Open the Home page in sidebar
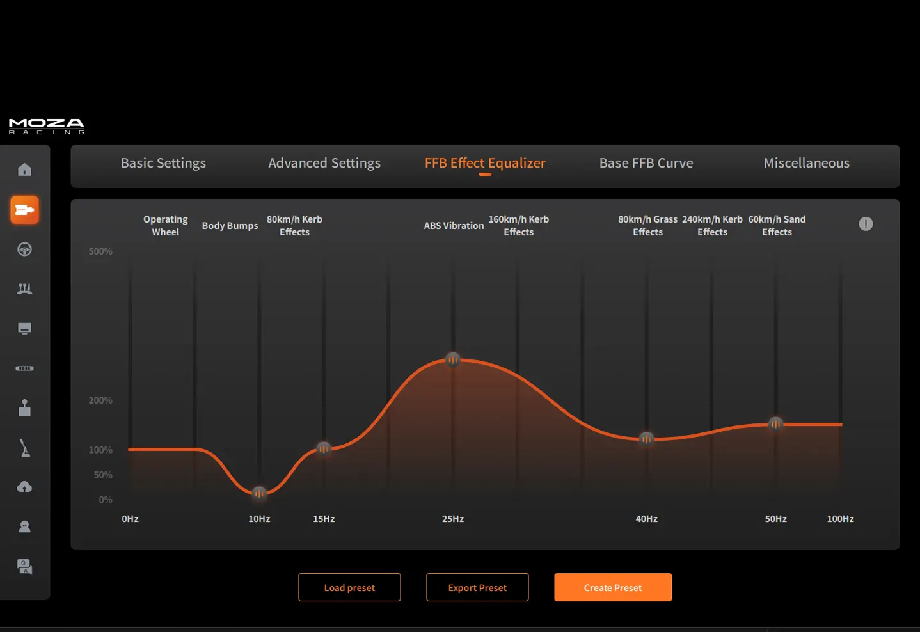Viewport: 920px width, 632px height. (x=24, y=170)
